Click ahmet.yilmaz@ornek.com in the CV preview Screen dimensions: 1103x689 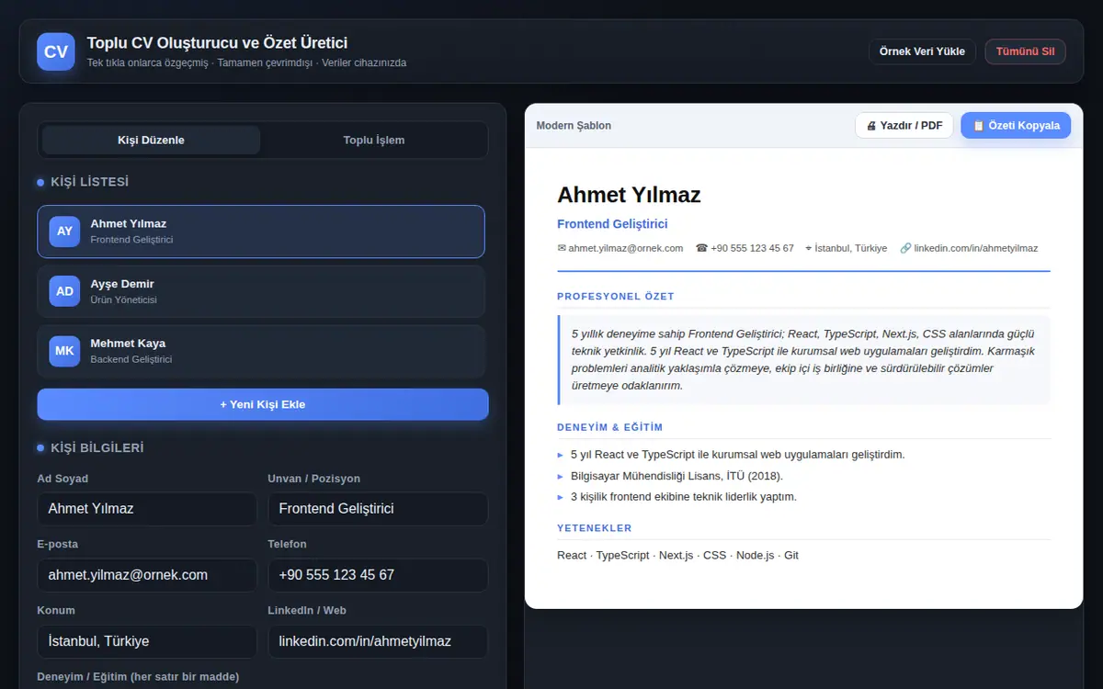[x=626, y=248]
